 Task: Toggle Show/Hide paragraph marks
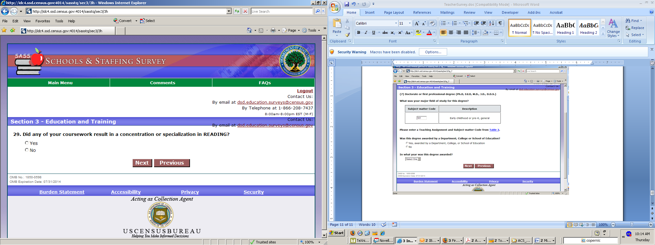tap(501, 23)
